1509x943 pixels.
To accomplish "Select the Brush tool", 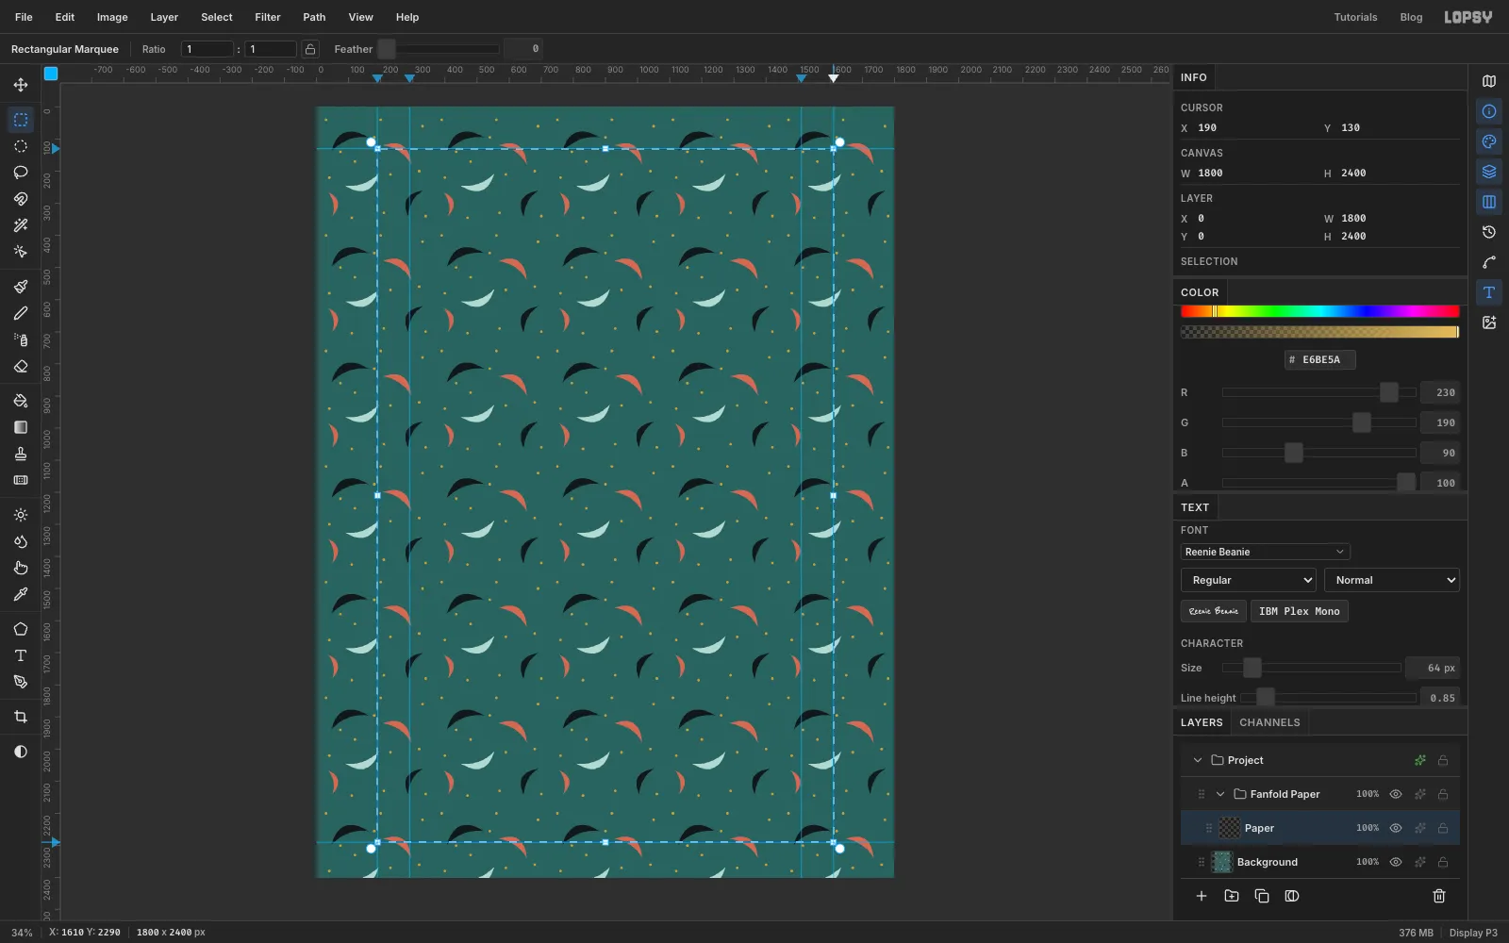I will click(21, 287).
